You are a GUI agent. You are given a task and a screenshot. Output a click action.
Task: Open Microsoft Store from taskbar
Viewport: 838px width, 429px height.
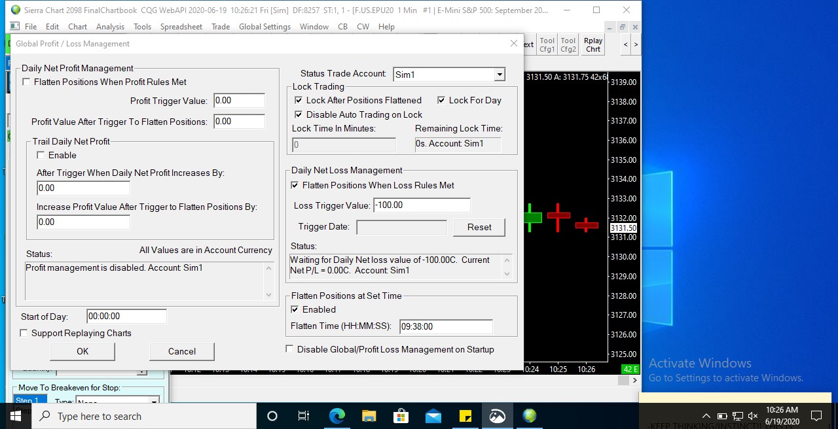point(401,416)
